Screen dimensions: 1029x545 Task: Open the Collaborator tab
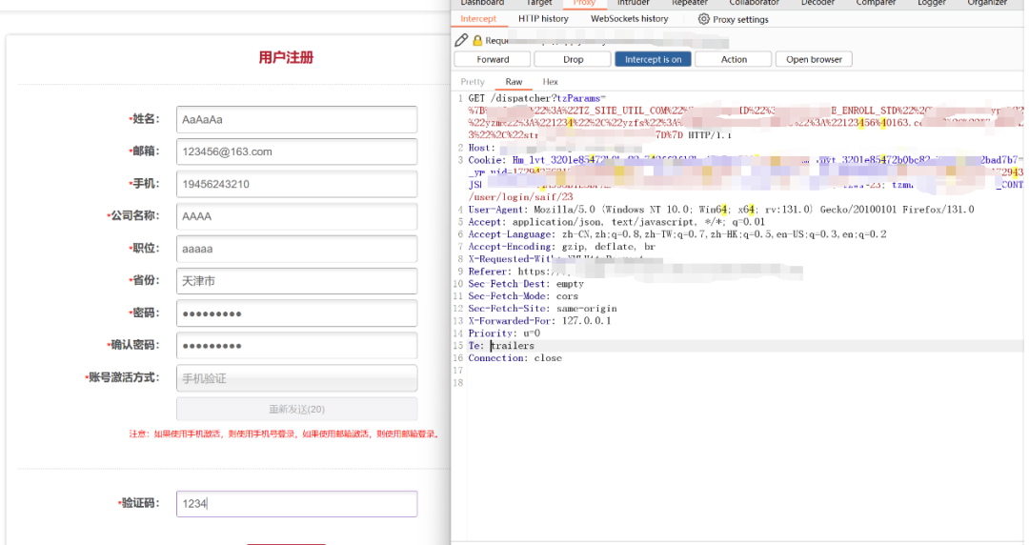coord(754,3)
